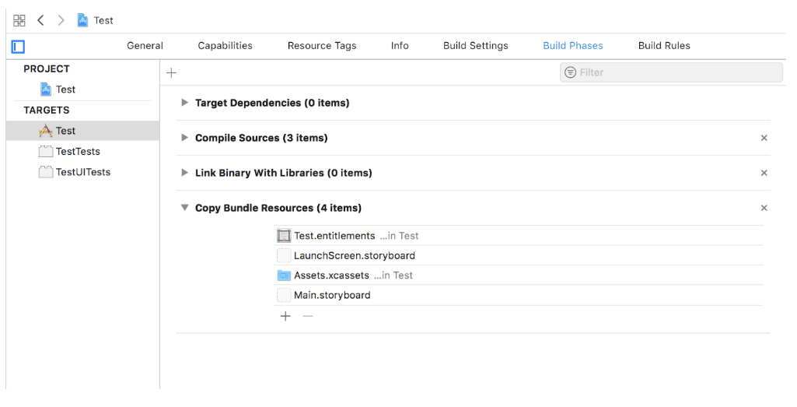Click the Main.storyboard file icon
This screenshot has height=407, width=797.
tap(284, 295)
